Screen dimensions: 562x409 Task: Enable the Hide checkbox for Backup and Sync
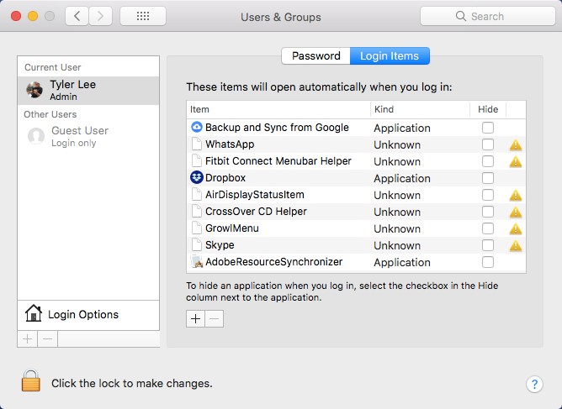[488, 128]
